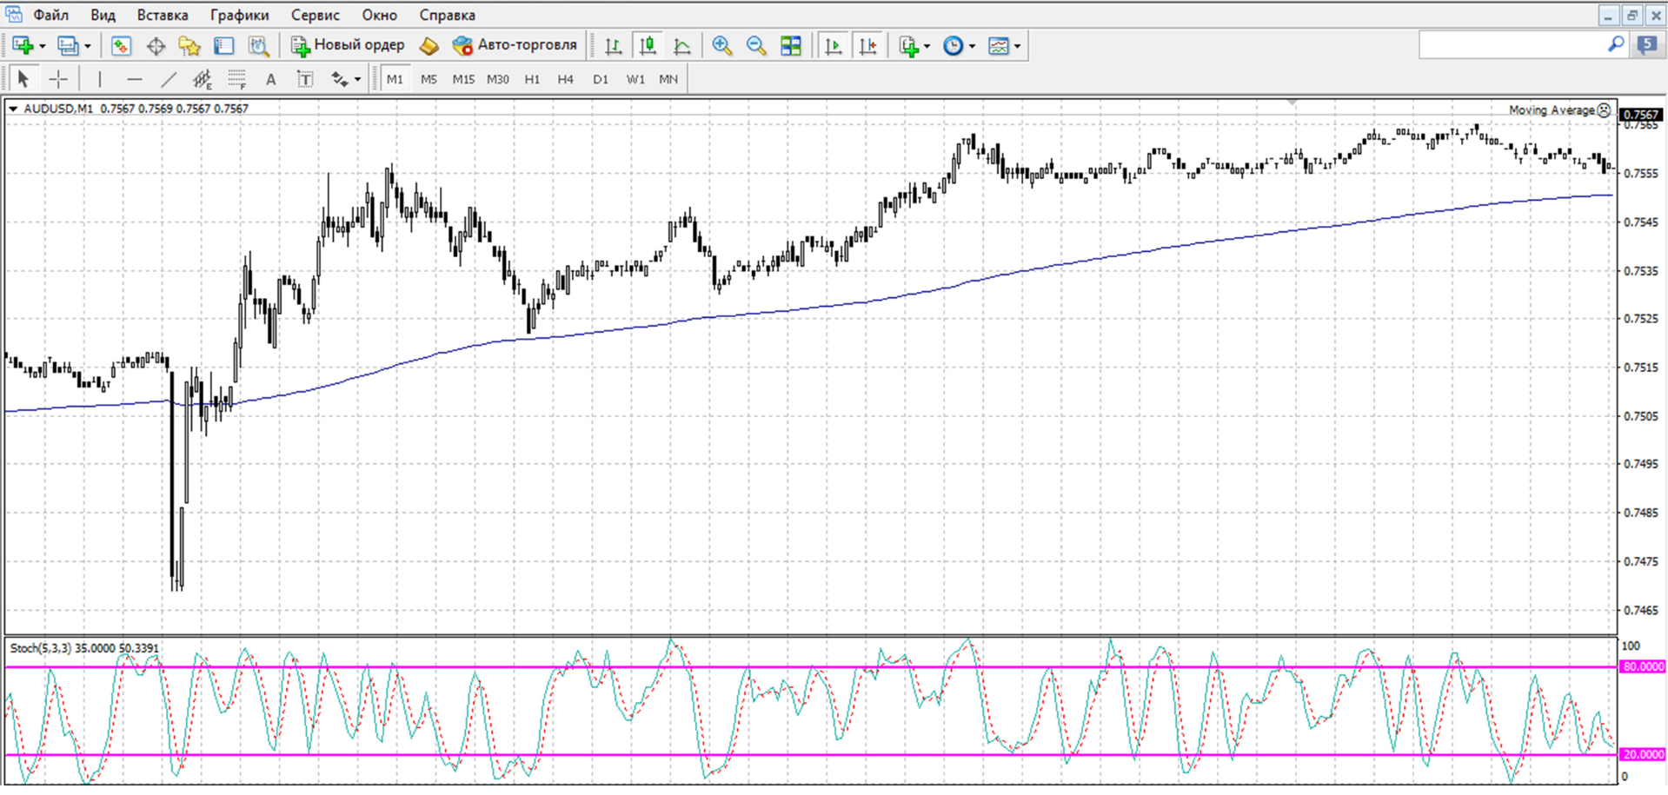Click the Periods clock icon
The image size is (1668, 795).
coord(954,46)
